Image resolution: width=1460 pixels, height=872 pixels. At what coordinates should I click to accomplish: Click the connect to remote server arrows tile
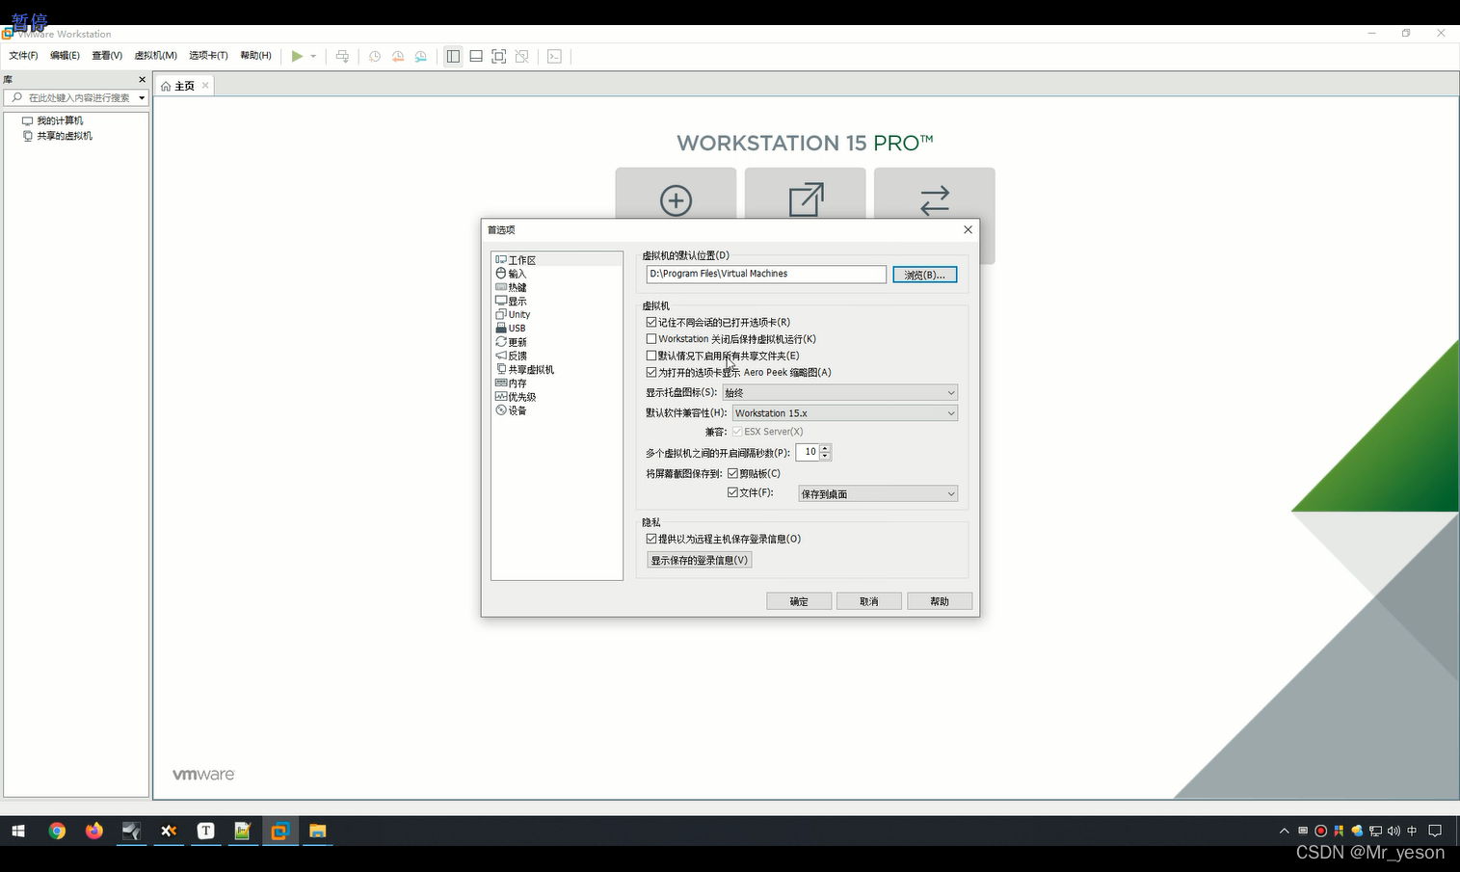[935, 200]
